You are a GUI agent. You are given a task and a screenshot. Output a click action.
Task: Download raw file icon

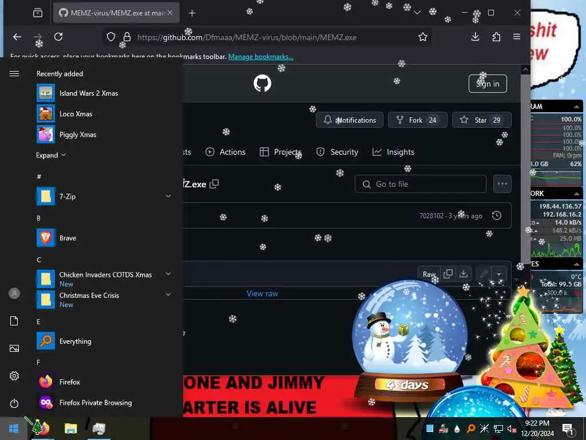click(464, 274)
